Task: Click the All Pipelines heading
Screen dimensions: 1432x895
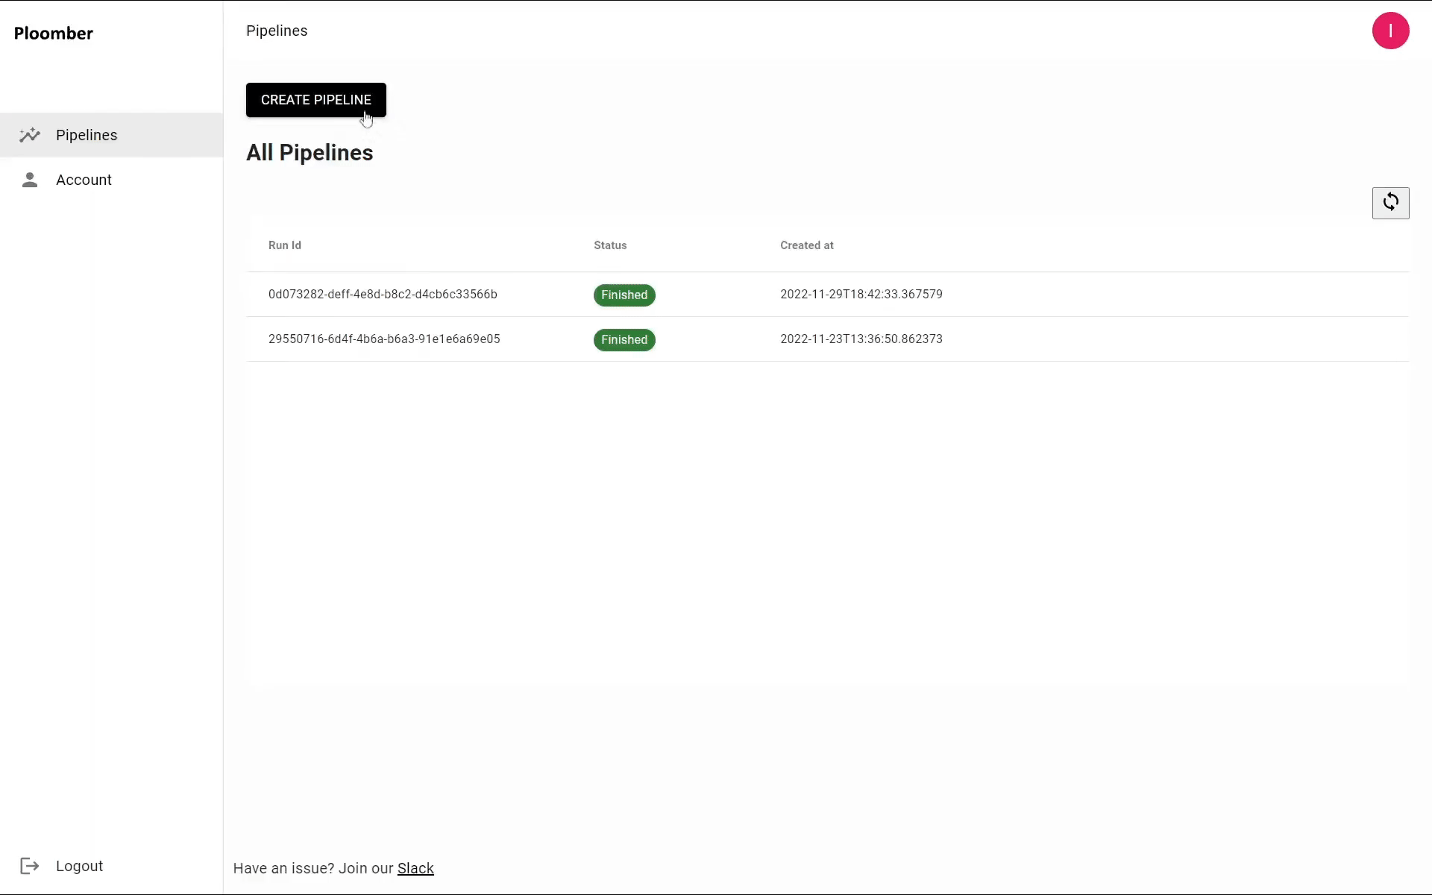Action: [x=310, y=153]
